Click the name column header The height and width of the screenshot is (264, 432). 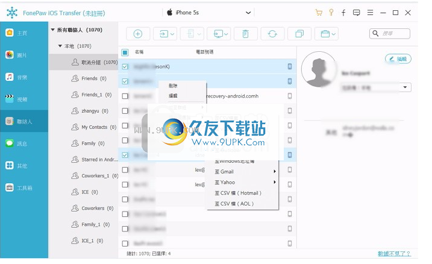[x=139, y=52]
